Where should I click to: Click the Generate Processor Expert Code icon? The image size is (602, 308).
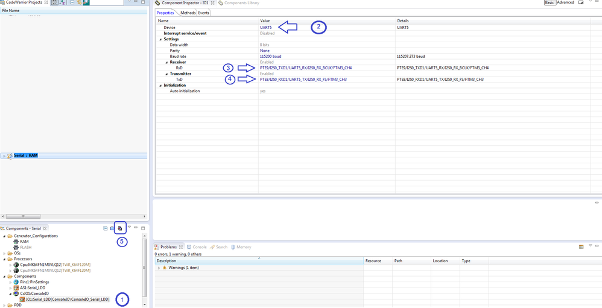120,228
